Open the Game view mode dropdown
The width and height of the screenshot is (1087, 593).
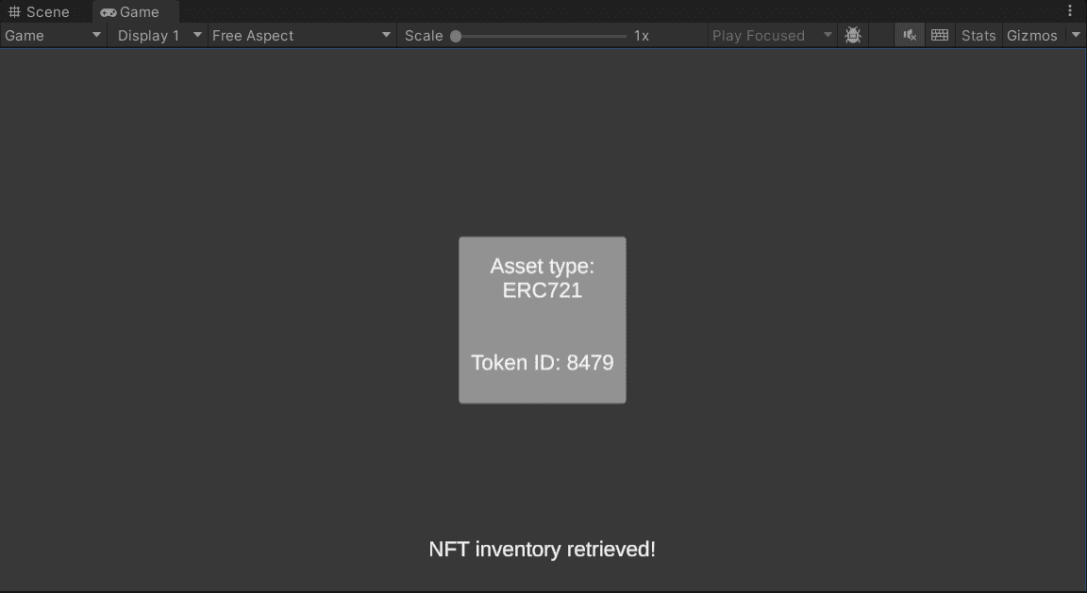pyautogui.click(x=52, y=35)
